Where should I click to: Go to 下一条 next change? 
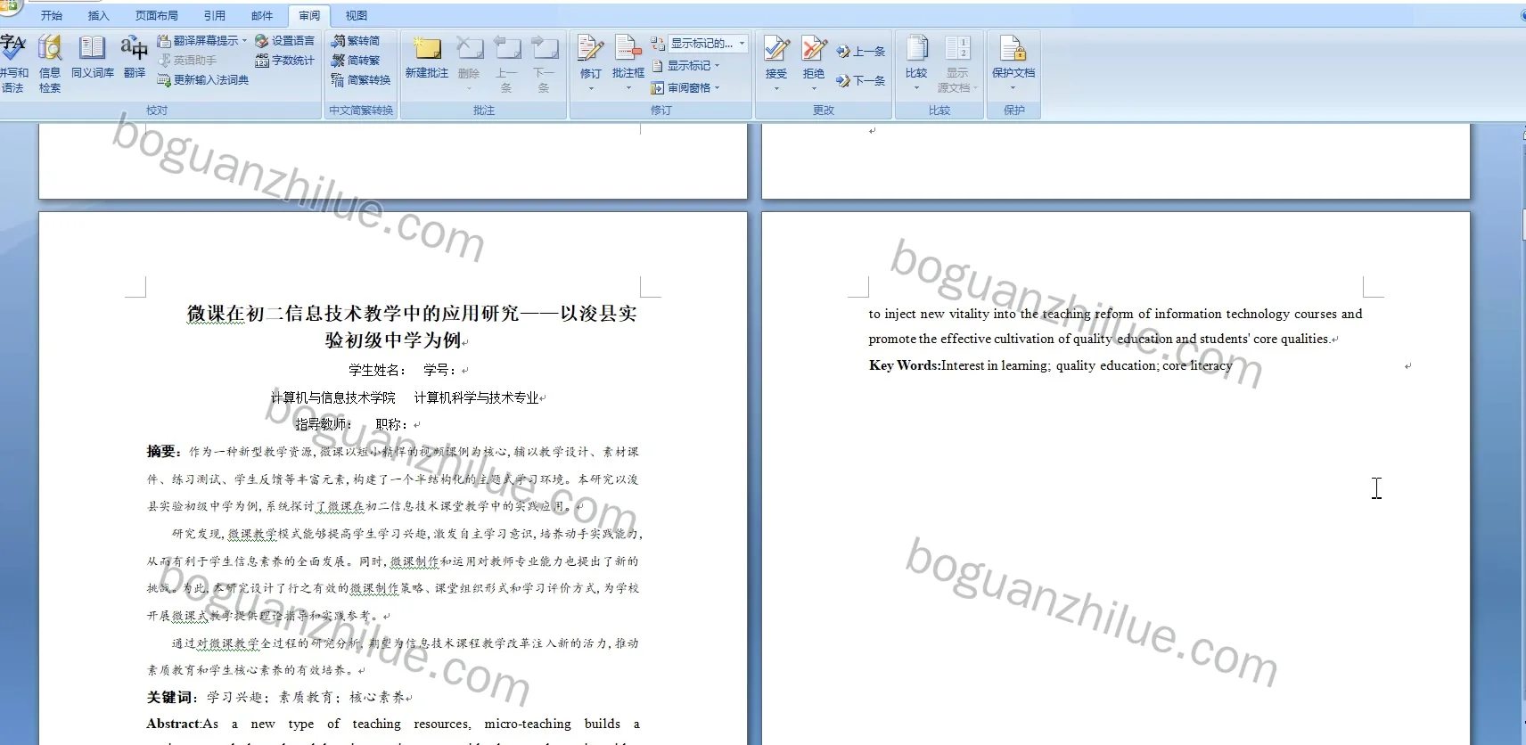coord(861,81)
